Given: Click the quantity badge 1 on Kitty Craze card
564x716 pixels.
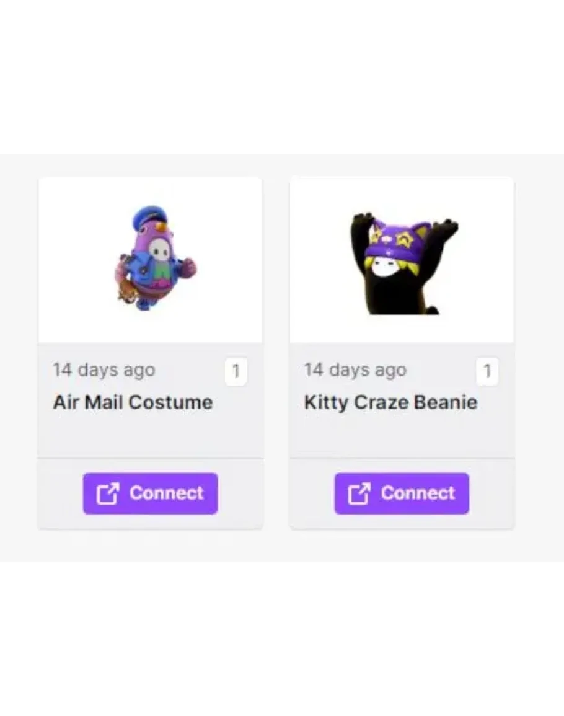Looking at the screenshot, I should (x=487, y=371).
